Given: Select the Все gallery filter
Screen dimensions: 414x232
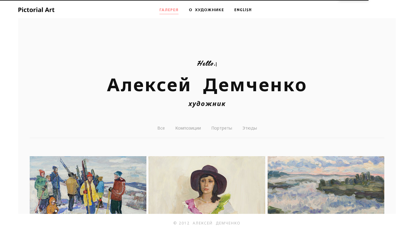Looking at the screenshot, I should coord(161,128).
